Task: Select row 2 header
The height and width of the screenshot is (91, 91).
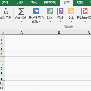Action: click(3, 44)
